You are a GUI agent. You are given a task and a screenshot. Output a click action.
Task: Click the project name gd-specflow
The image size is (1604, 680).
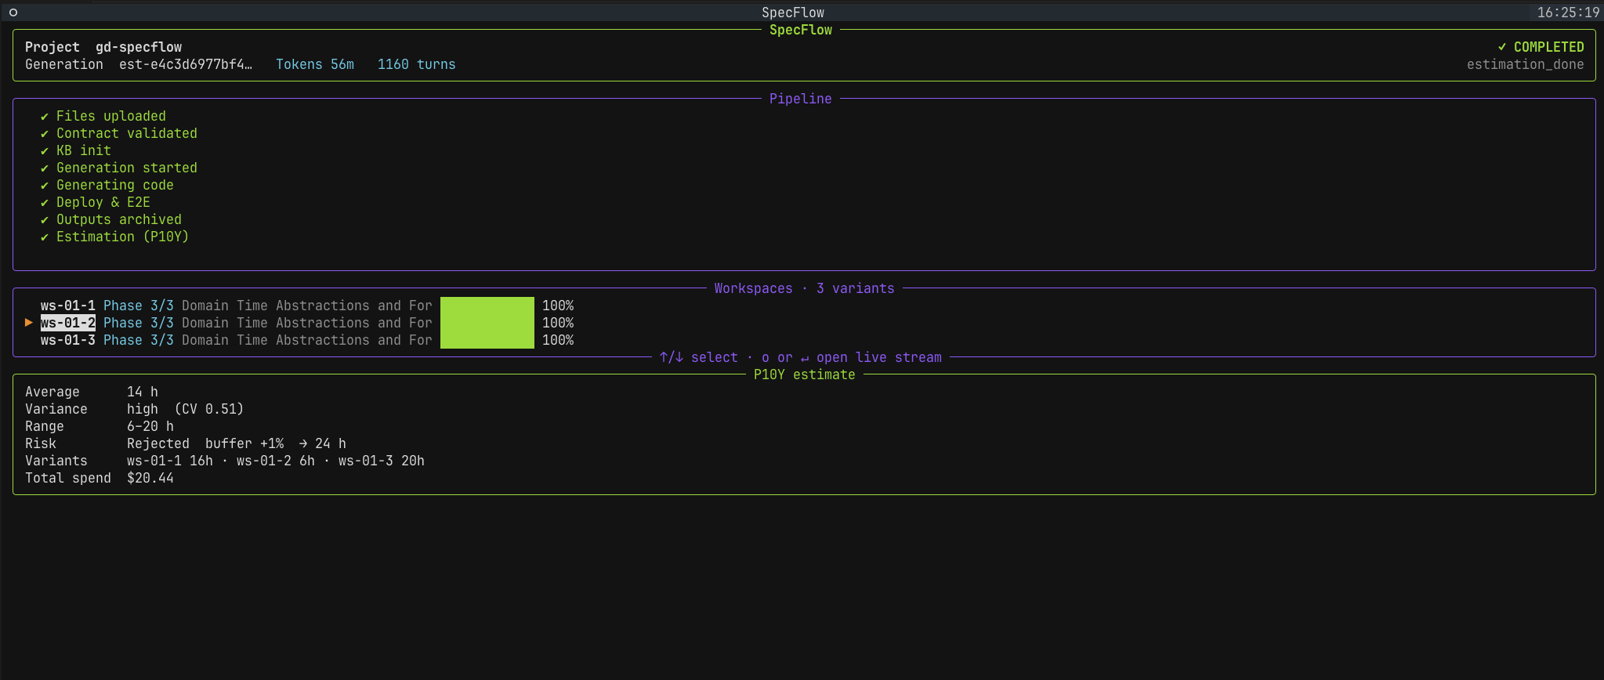coord(139,47)
